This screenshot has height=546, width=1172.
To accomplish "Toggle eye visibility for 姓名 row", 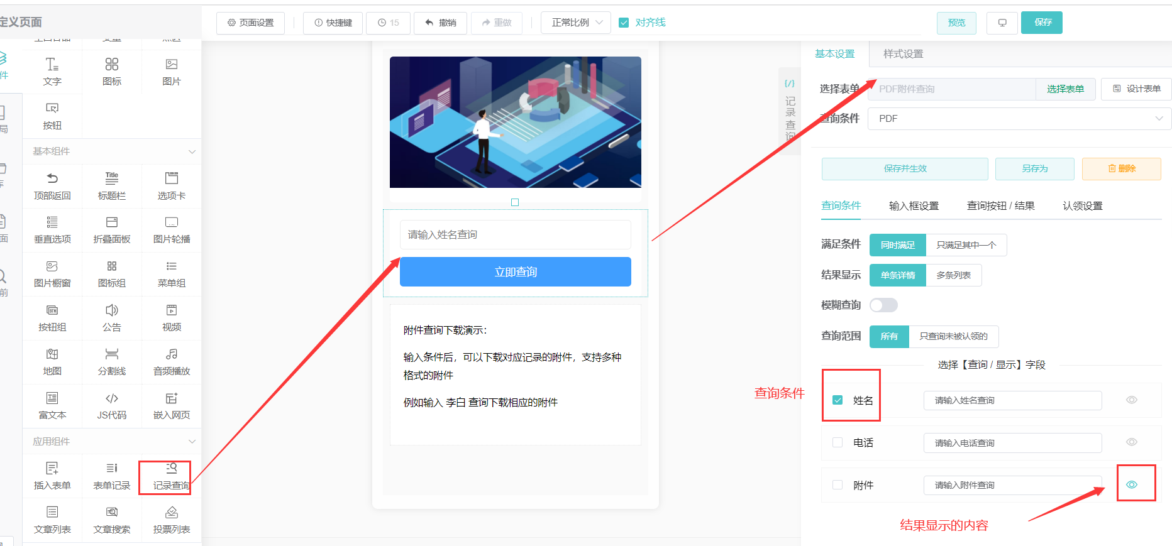I will 1132,400.
